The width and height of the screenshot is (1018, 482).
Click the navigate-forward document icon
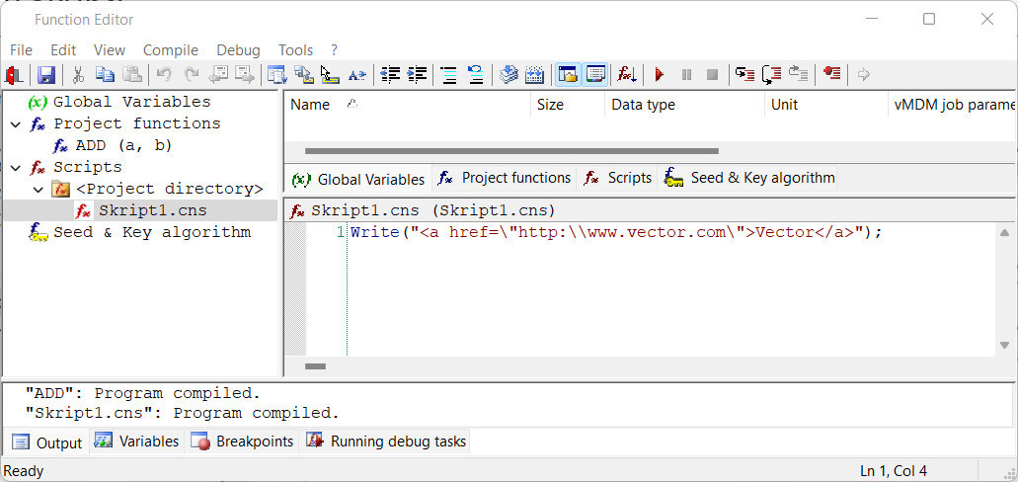(245, 75)
